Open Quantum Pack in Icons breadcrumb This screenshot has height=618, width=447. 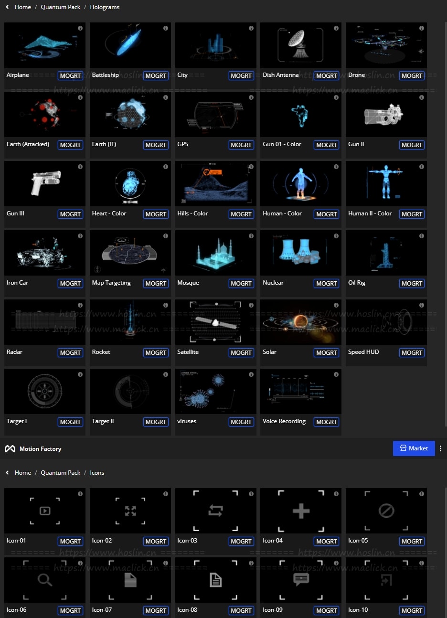click(x=61, y=473)
